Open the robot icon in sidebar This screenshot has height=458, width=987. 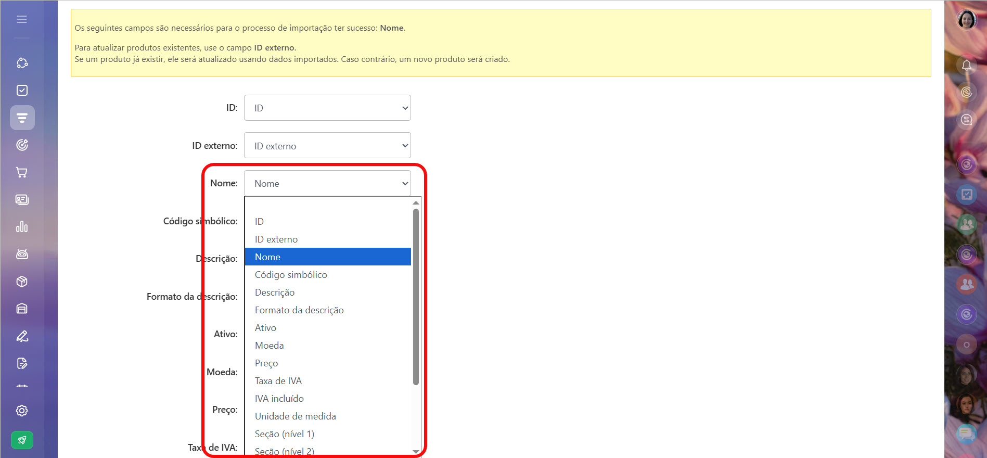tap(22, 254)
